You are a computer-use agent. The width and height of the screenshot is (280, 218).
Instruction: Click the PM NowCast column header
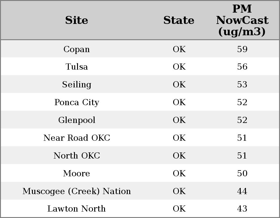(242, 20)
